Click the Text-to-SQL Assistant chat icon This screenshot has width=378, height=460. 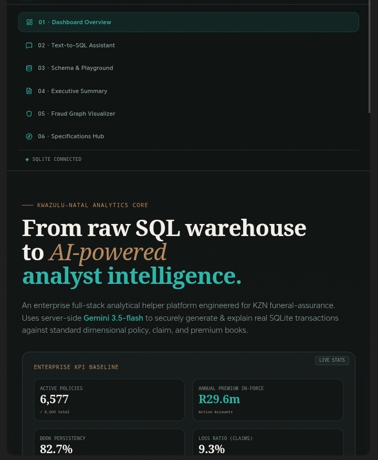click(29, 45)
